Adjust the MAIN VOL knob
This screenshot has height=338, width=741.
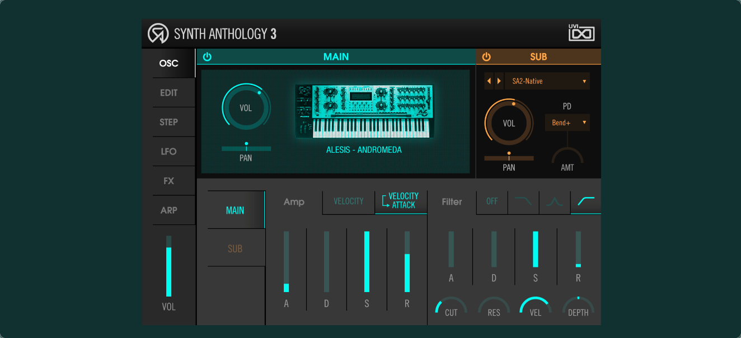[x=246, y=108]
